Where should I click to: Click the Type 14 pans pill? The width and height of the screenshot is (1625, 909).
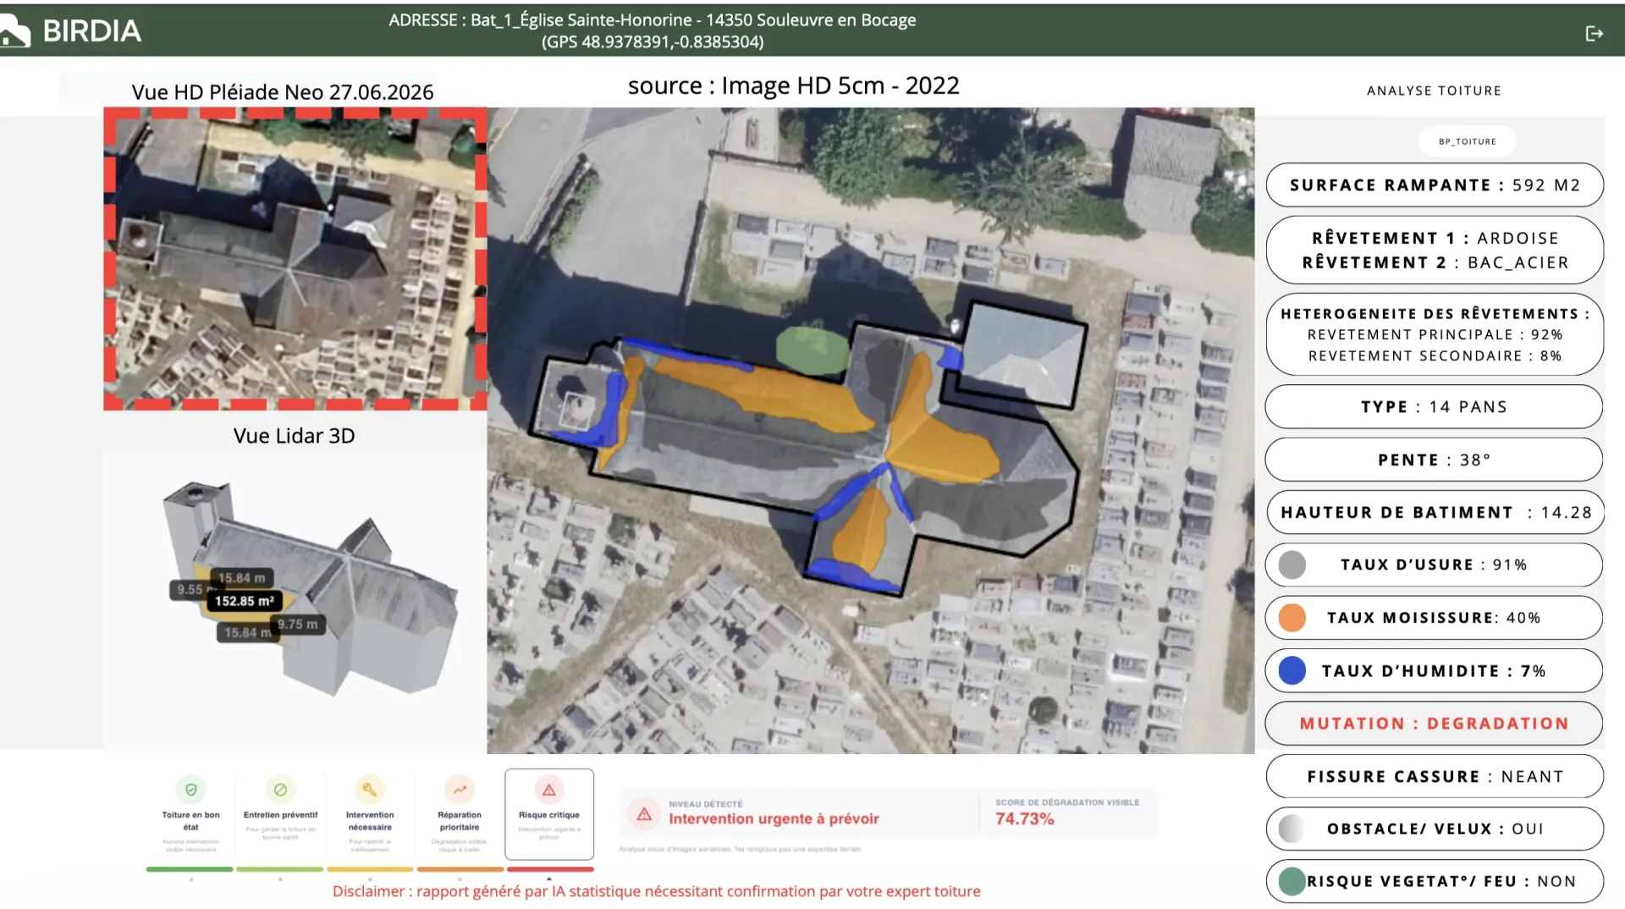1435,407
